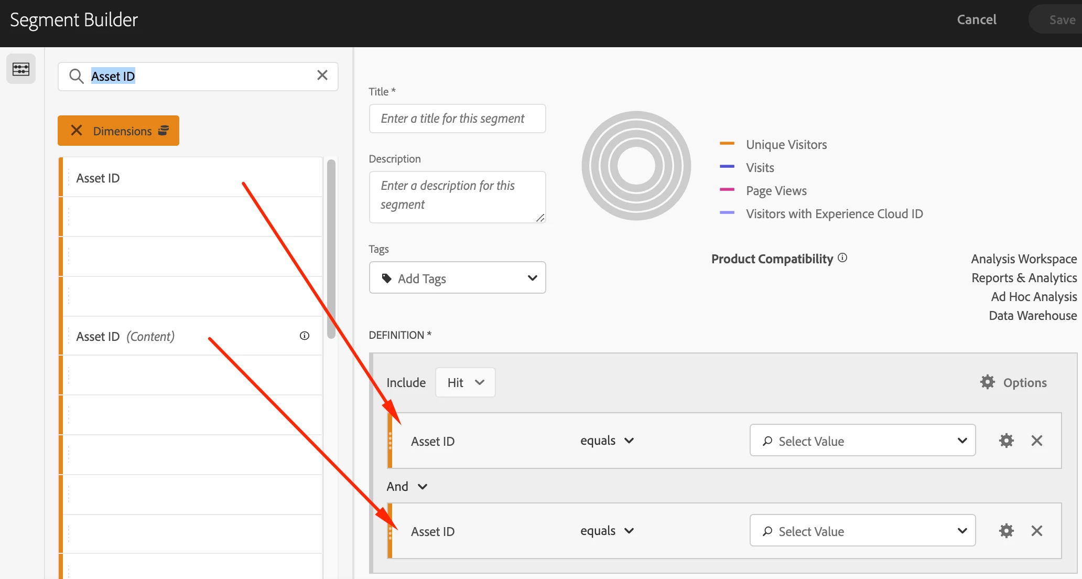Open Select Value for second Asset ID
The image size is (1082, 579).
click(862, 531)
